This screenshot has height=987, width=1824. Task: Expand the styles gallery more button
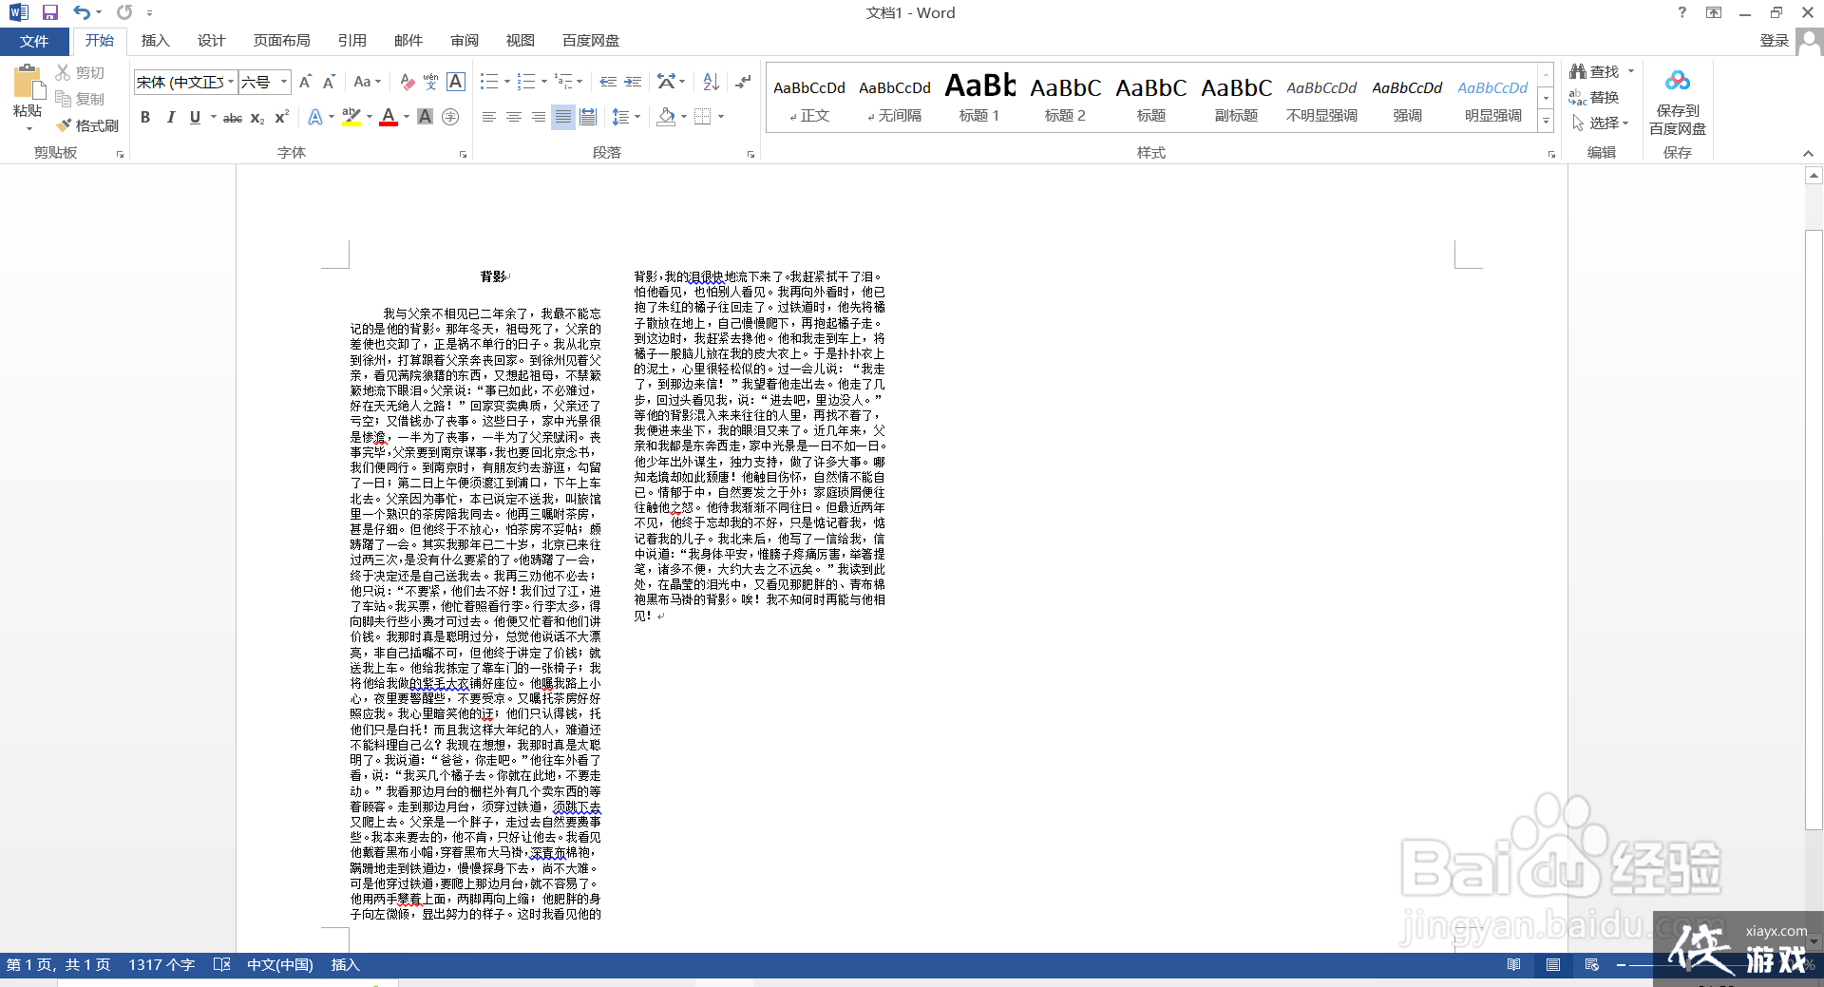1546,121
